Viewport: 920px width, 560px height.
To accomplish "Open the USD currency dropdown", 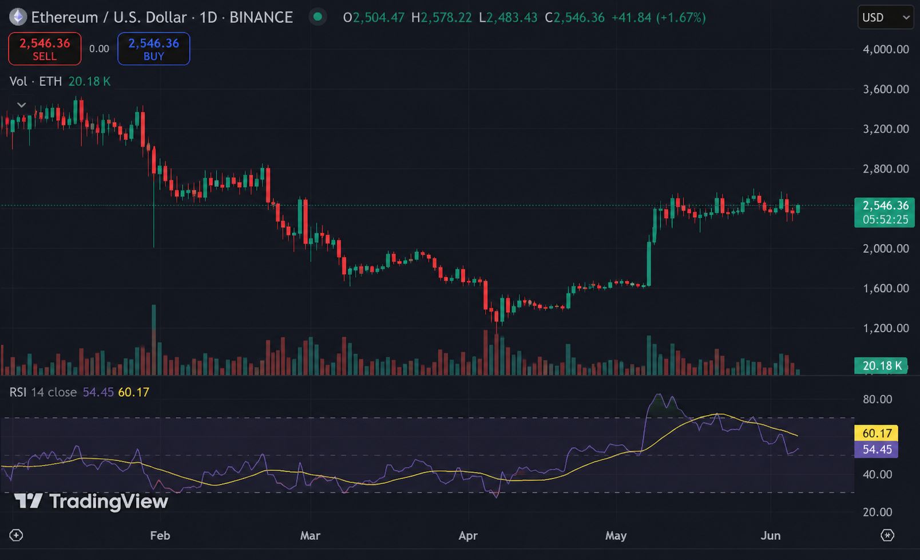I will tap(886, 18).
